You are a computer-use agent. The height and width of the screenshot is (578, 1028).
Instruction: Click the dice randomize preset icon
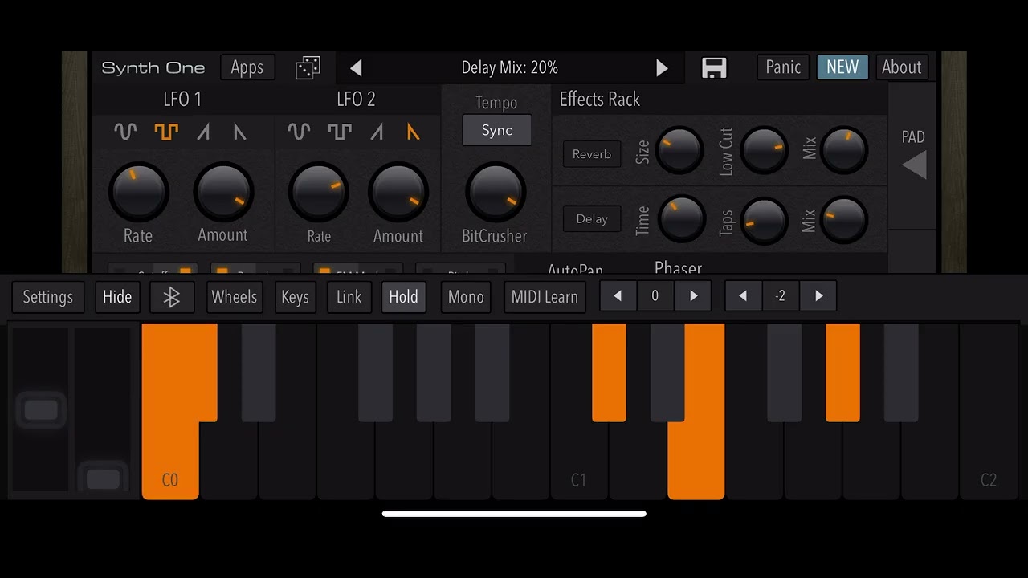(308, 67)
